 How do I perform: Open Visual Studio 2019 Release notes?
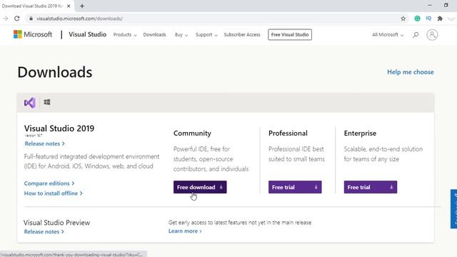coord(44,143)
